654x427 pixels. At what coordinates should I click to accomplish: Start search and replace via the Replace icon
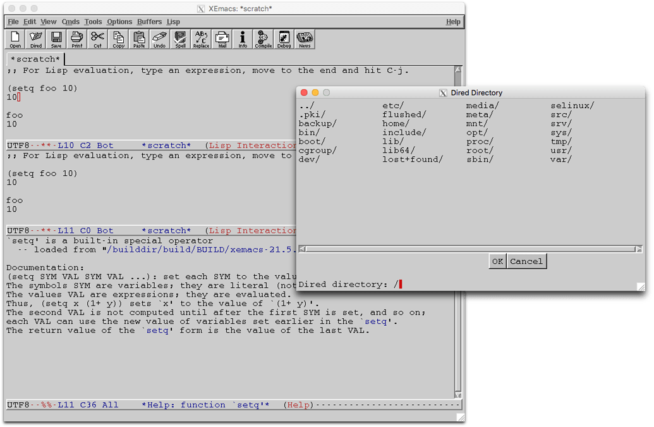click(200, 39)
